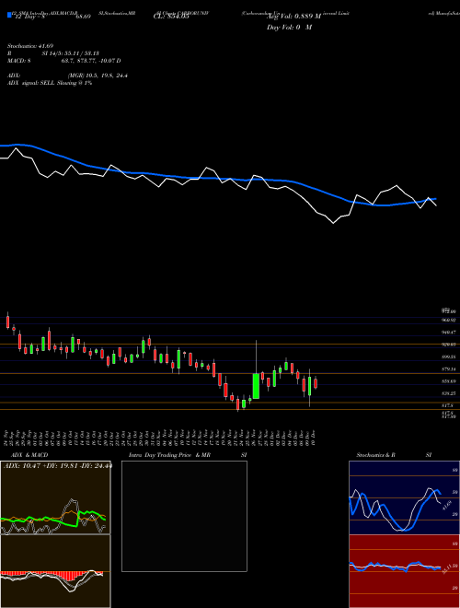Open the MACD histogram panel

click(x=55, y=571)
